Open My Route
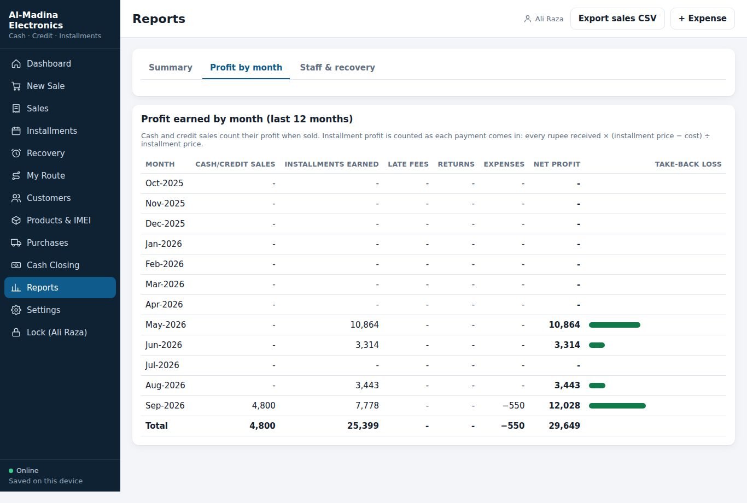Viewport: 747px width, 503px height. pyautogui.click(x=60, y=175)
